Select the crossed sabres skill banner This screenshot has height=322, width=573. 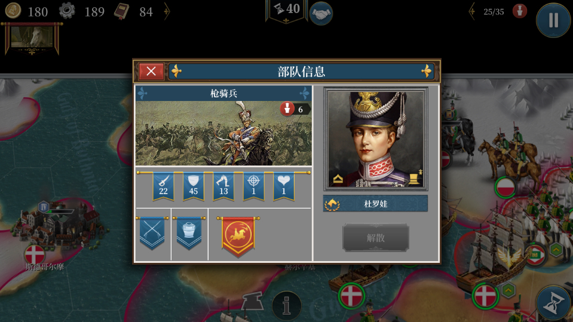(152, 233)
